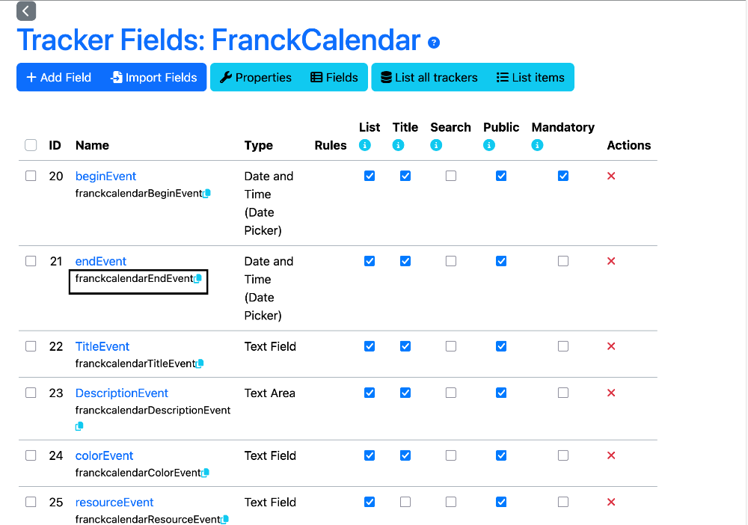Go to List all trackers
748x525 pixels.
coord(429,77)
